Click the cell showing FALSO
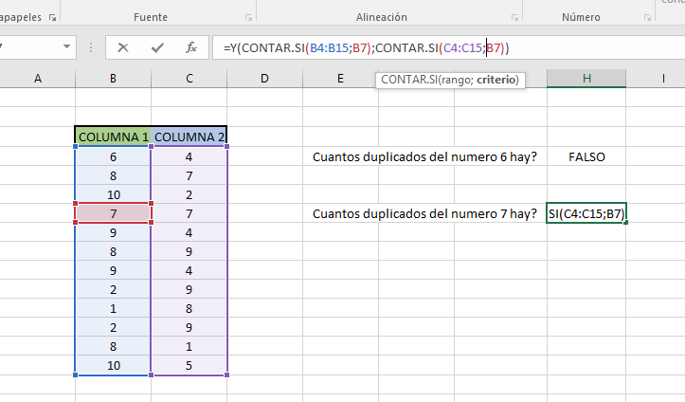Image resolution: width=685 pixels, height=402 pixels. click(586, 157)
